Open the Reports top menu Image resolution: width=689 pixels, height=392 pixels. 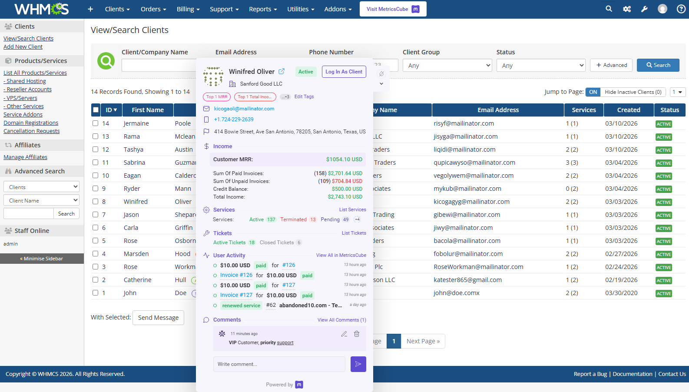(263, 9)
